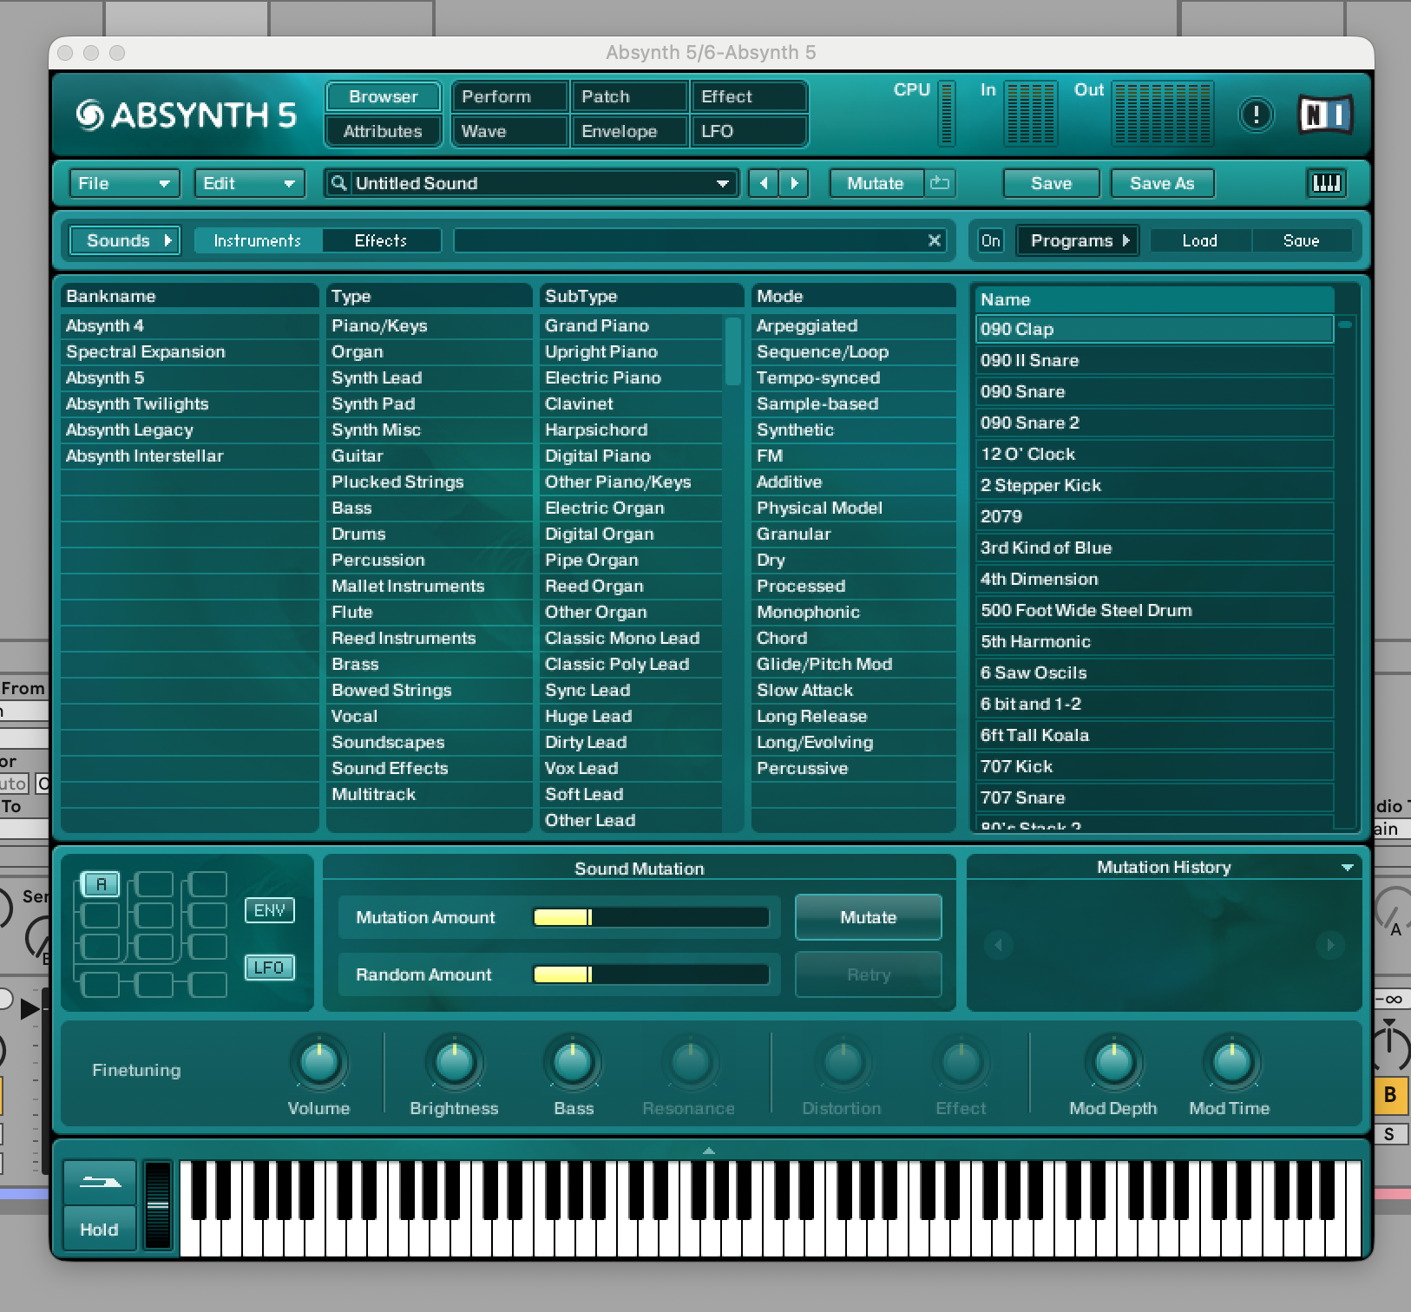Open the Envelope tab

click(x=629, y=131)
